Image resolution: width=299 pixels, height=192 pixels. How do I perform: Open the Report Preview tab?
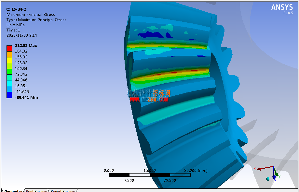(62, 190)
